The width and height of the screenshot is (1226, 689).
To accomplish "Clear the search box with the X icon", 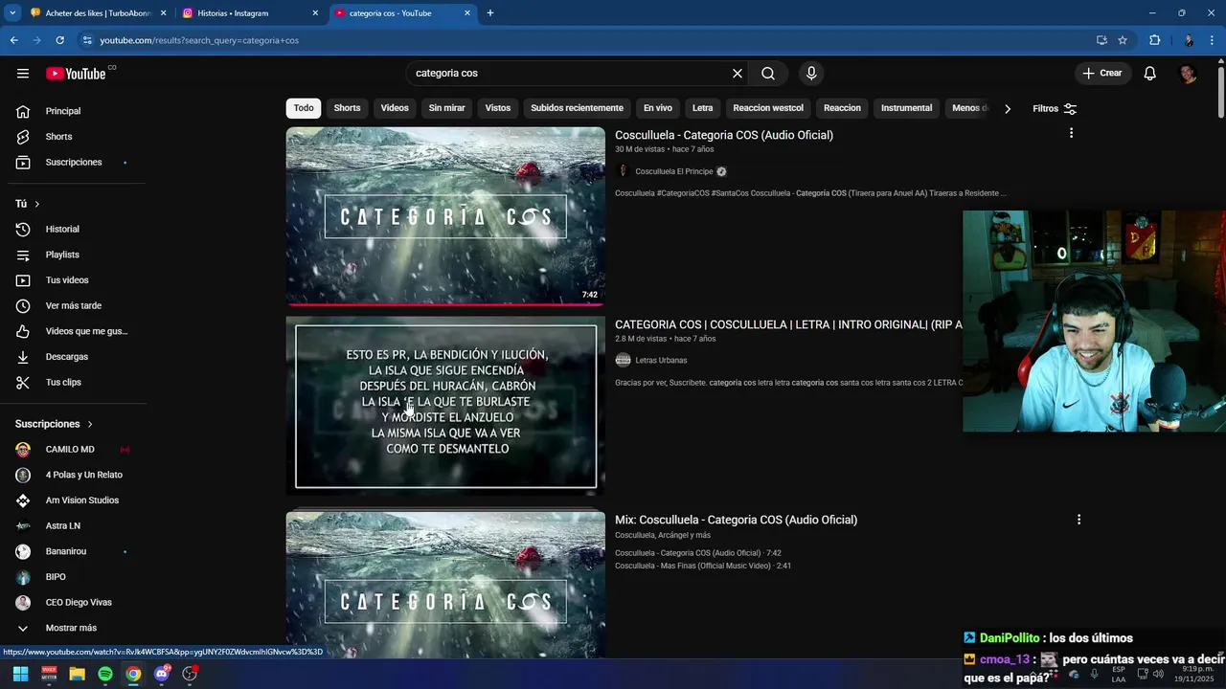I will 738,74.
